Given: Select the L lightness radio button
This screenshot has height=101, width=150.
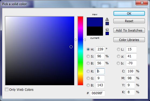Looking at the screenshot, I should [119, 49].
